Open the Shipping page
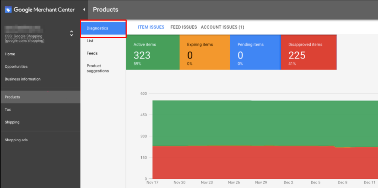 12,122
